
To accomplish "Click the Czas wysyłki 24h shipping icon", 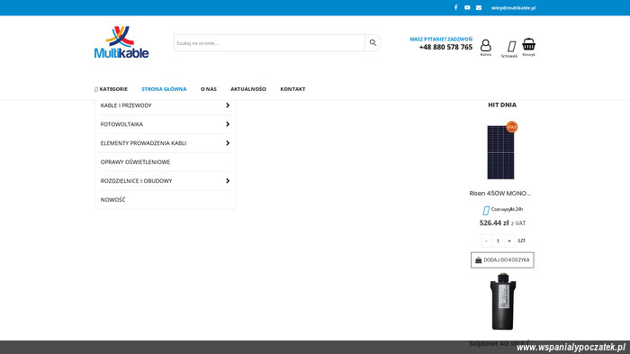I will (486, 210).
